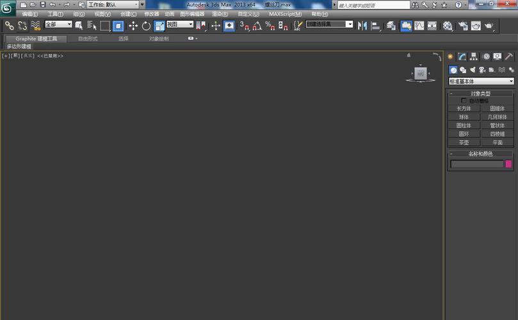Image resolution: width=518 pixels, height=320 pixels.
Task: Open the Select by Name list tool
Action: point(92,26)
